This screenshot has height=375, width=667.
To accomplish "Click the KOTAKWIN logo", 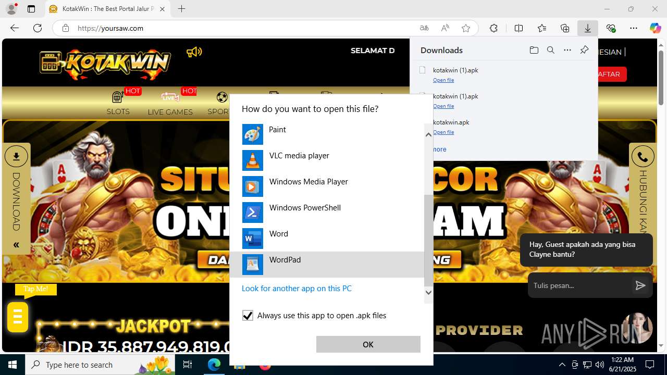I will [105, 64].
